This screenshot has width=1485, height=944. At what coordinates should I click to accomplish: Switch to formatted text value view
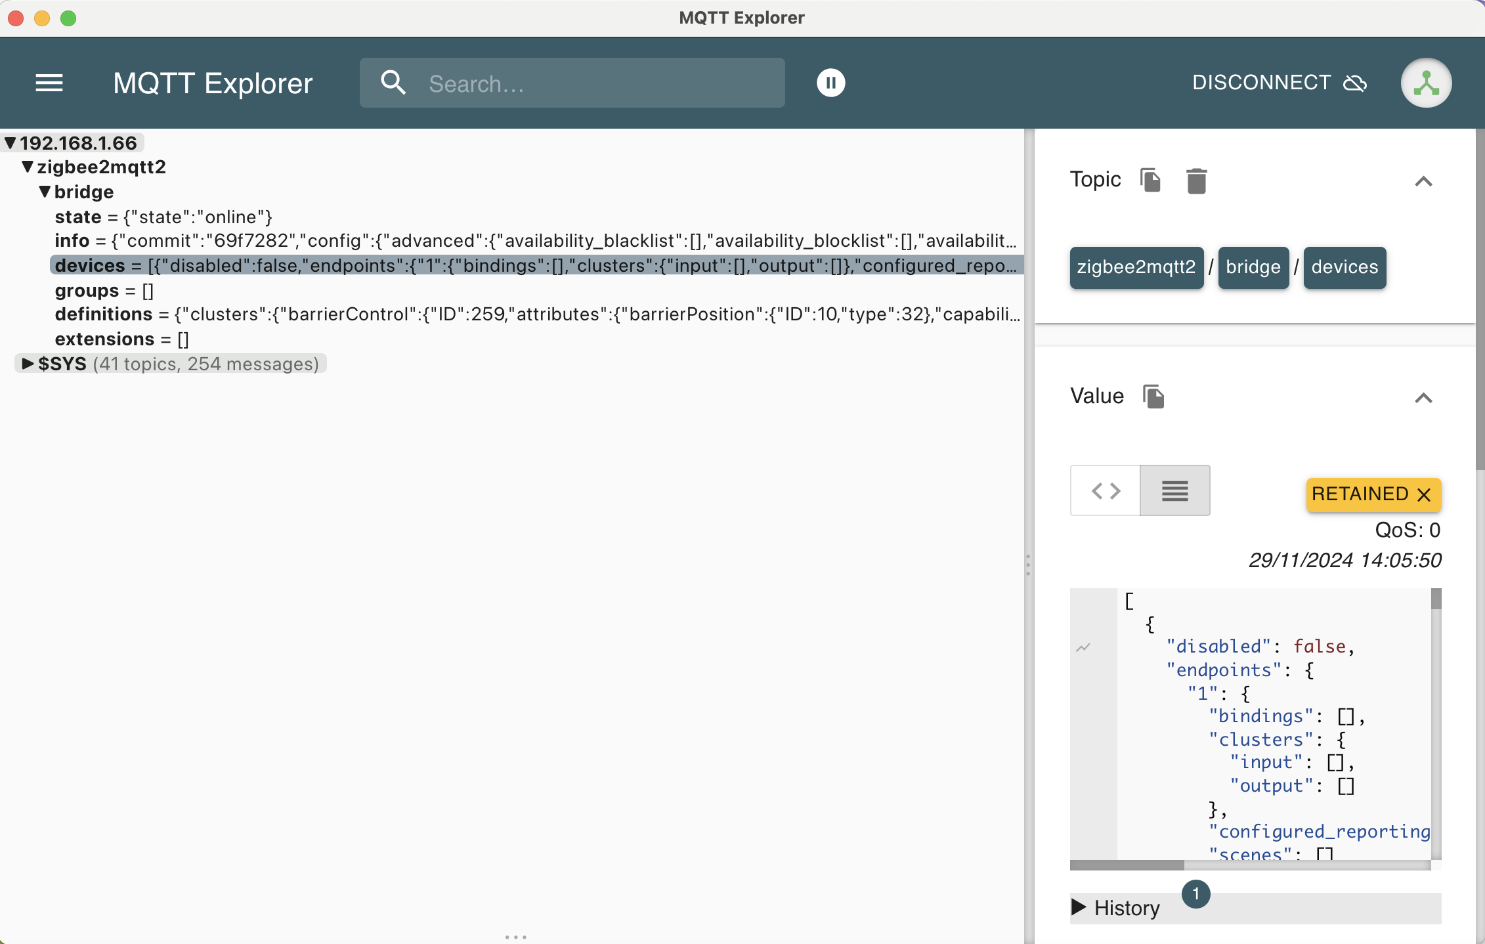[1174, 491]
